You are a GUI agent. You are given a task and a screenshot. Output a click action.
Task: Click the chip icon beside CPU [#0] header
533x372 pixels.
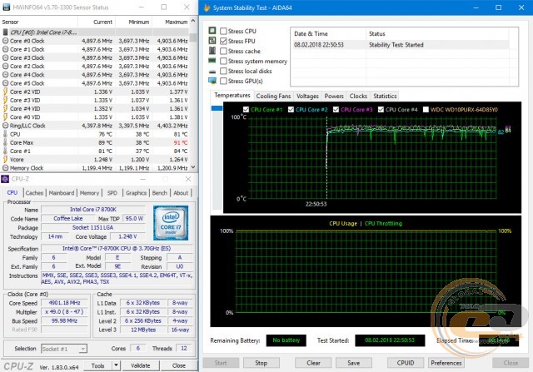click(x=6, y=32)
